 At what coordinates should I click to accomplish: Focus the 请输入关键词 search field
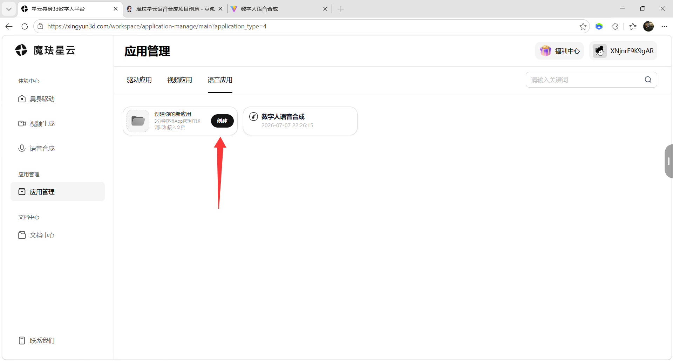click(591, 80)
